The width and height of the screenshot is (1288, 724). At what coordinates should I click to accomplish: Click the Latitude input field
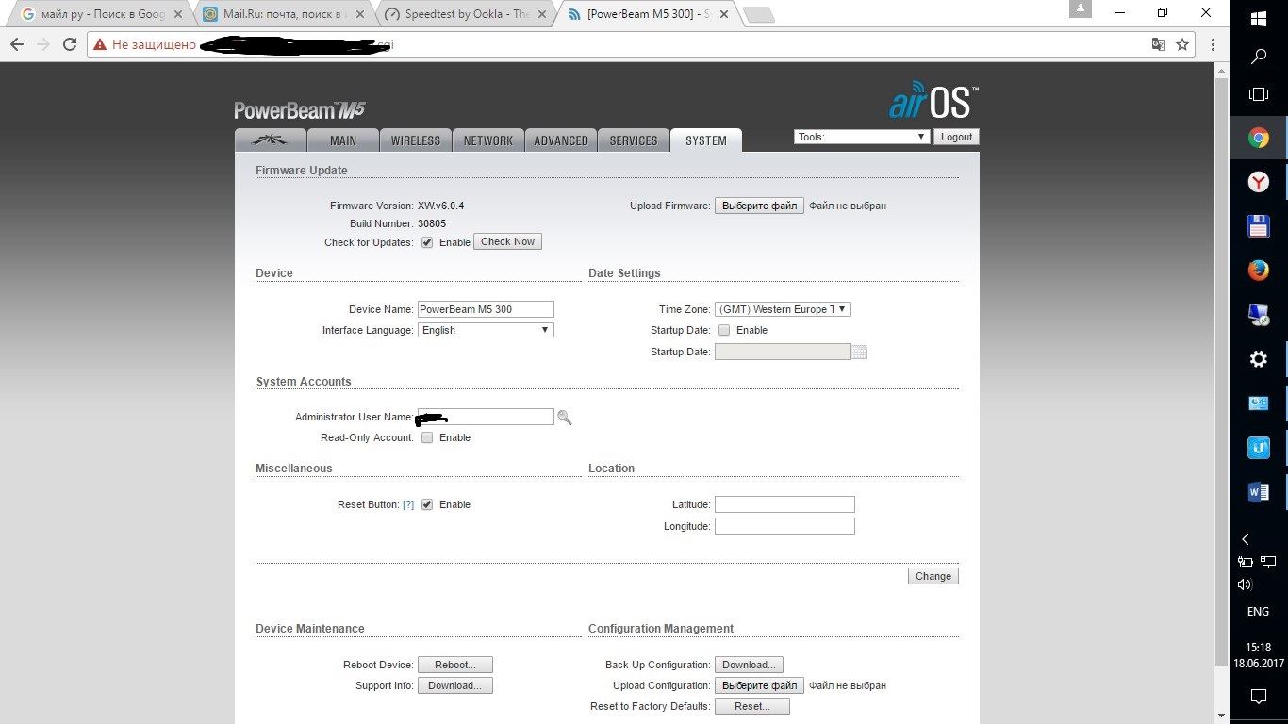click(x=784, y=504)
